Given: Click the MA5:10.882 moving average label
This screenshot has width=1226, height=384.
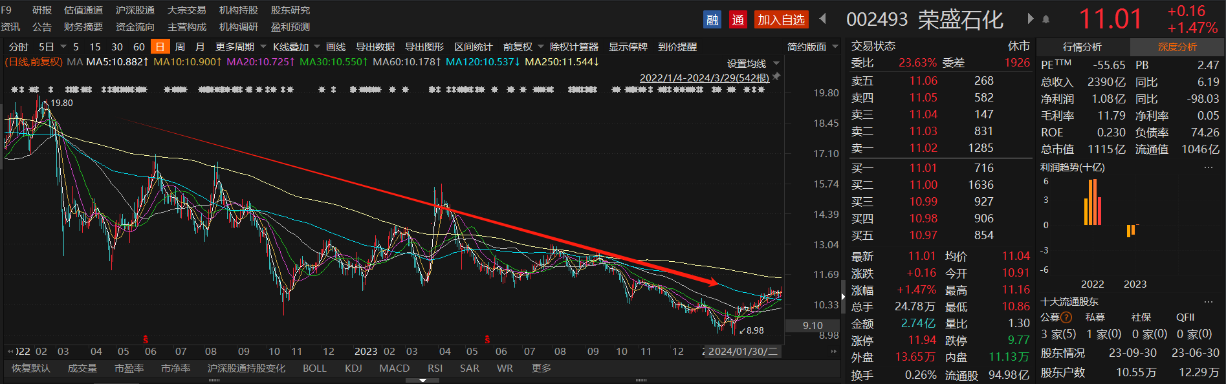Looking at the screenshot, I should click(117, 61).
